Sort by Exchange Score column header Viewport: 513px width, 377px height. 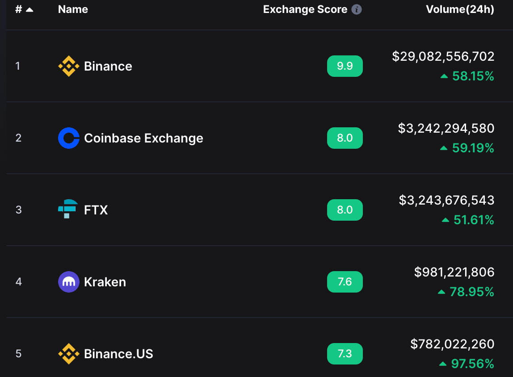point(305,9)
